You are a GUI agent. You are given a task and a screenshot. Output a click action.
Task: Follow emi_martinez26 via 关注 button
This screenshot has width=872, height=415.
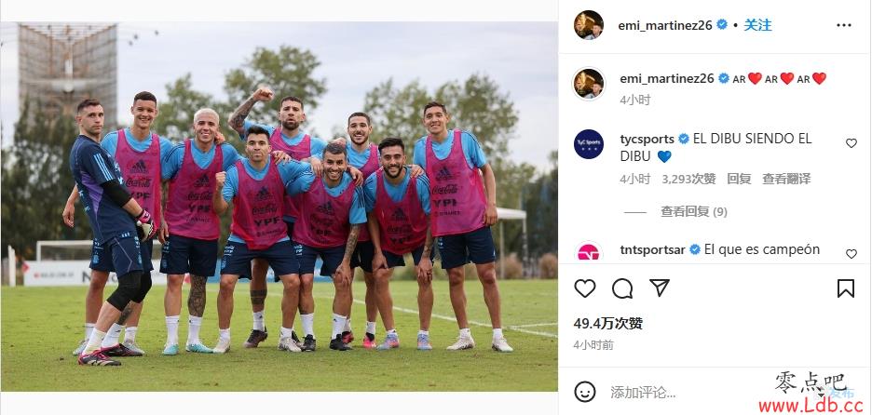[x=758, y=25]
